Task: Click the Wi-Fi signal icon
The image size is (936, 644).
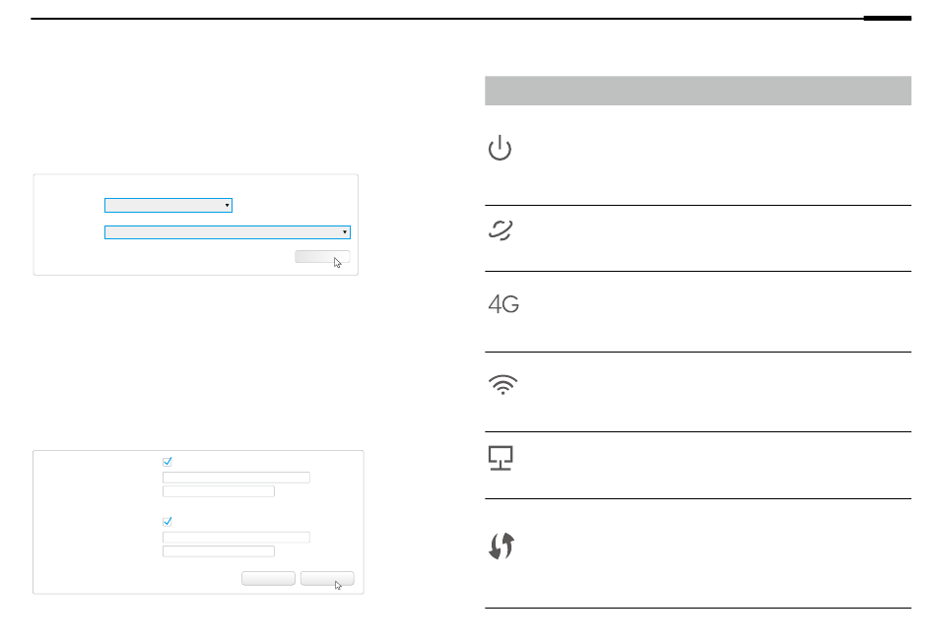Action: pos(502,384)
